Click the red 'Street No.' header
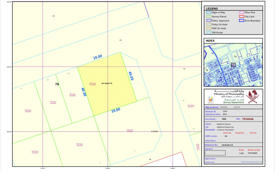275x172 pixels. click(x=240, y=133)
